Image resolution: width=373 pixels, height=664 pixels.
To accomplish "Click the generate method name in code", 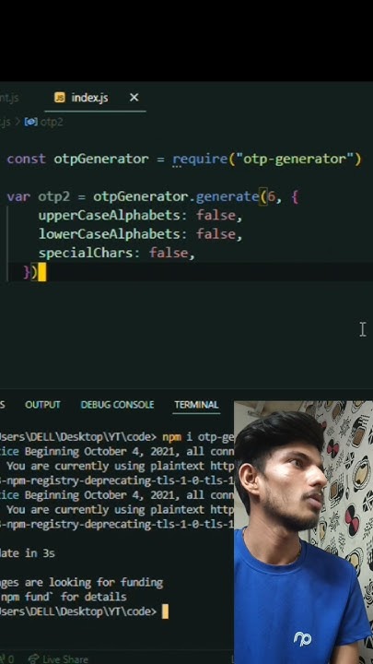I will click(227, 197).
